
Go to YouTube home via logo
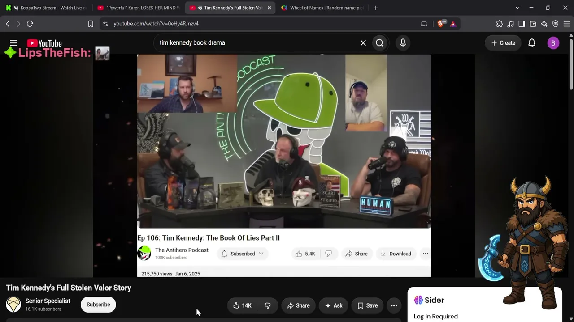(44, 43)
